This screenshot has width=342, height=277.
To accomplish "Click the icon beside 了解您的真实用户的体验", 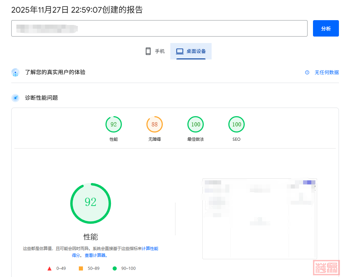I will point(15,72).
